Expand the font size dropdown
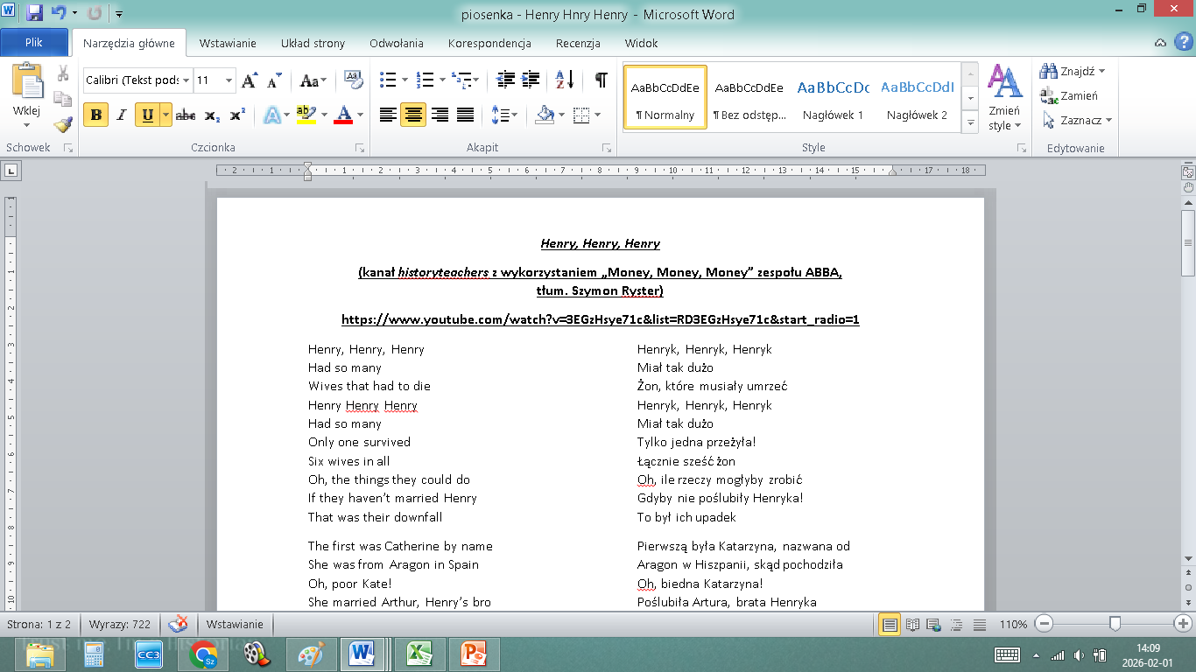Image resolution: width=1196 pixels, height=672 pixels. click(x=229, y=80)
